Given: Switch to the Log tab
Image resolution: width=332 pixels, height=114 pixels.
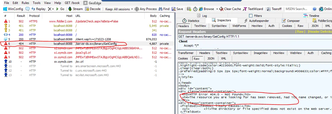Looking at the screenshot, I should click(202, 16).
